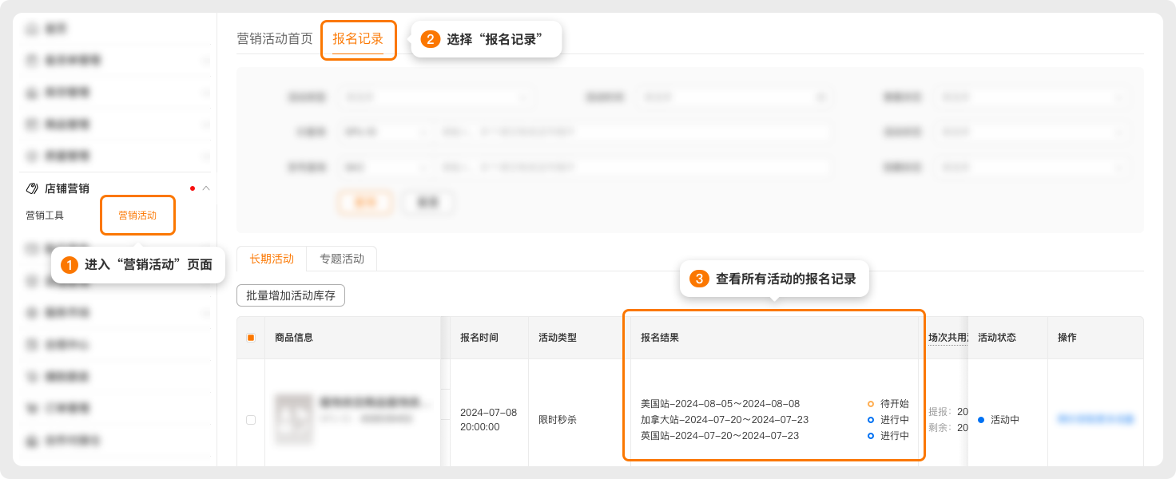Open the first blurred filter dropdown in search form
This screenshot has height=479, width=1176.
coord(435,97)
